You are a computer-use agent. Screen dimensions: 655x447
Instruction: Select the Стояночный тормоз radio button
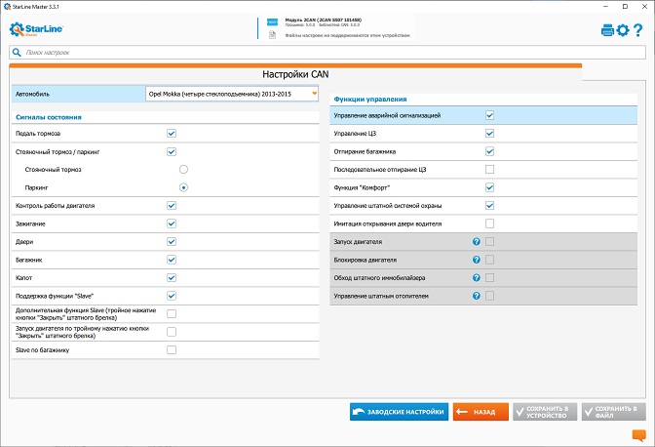[183, 169]
